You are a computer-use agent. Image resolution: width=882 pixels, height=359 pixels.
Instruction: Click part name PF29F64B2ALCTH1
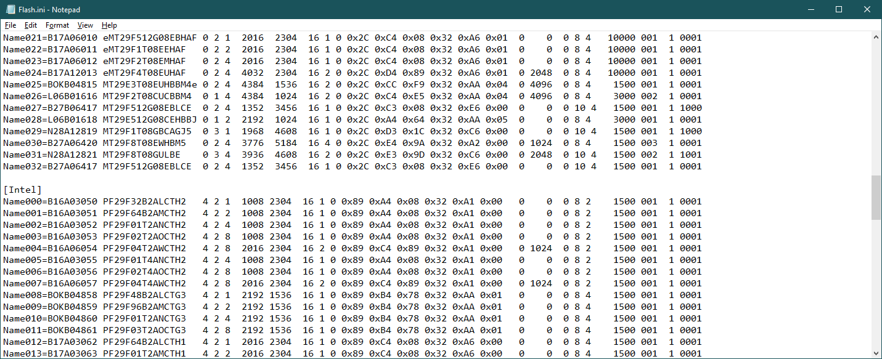pyautogui.click(x=144, y=342)
